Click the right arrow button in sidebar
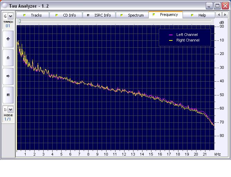This screenshot has height=177, width=231. [8, 76]
